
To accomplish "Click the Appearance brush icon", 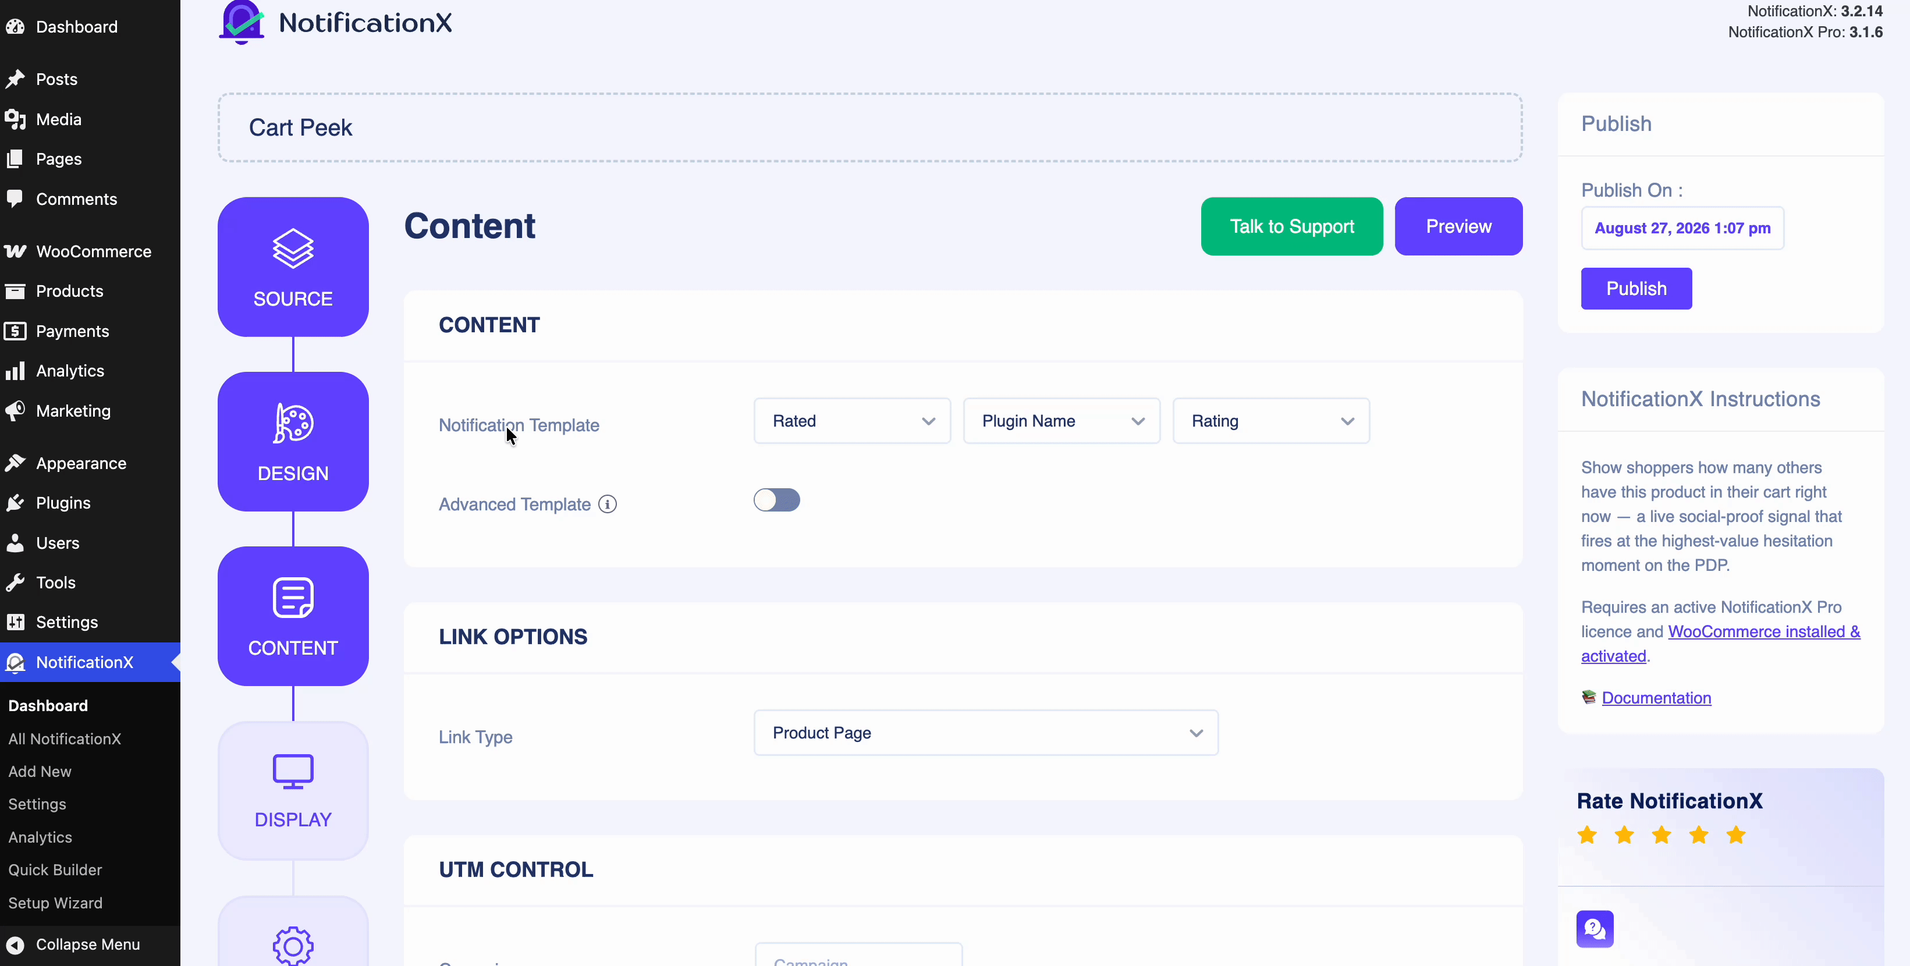I will pos(16,463).
